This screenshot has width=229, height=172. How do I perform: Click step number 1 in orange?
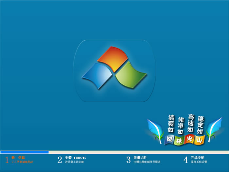[x=7, y=160]
